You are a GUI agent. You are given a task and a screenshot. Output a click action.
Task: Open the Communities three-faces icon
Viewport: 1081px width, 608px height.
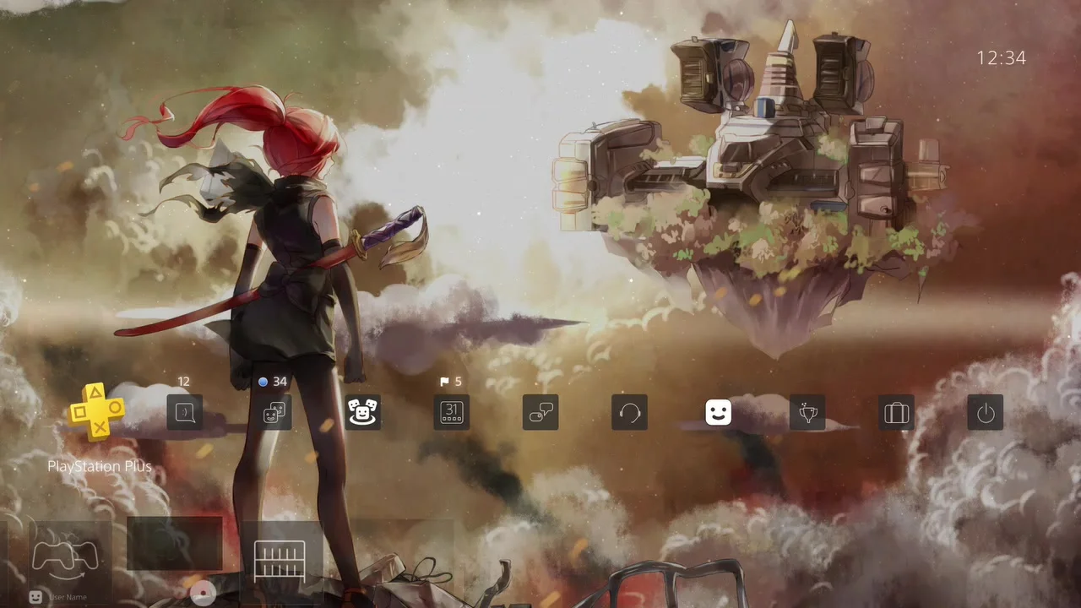point(363,412)
